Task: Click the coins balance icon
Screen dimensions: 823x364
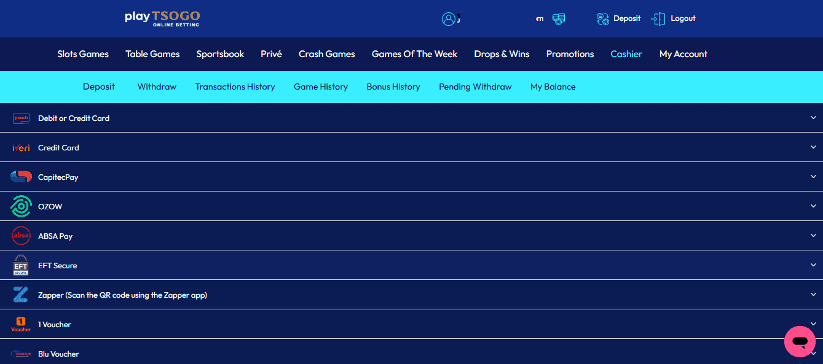Action: (558, 19)
